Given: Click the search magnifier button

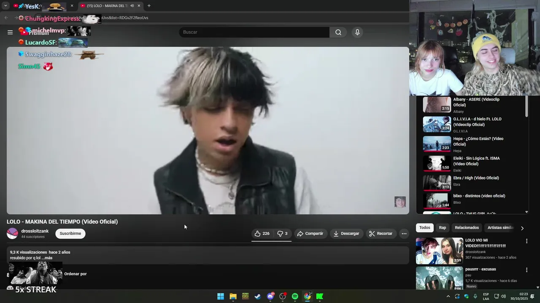Looking at the screenshot, I should point(338,32).
